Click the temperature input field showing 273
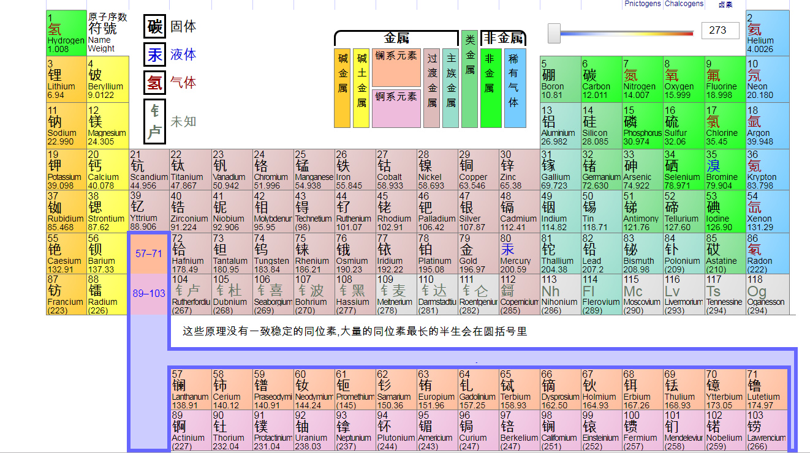This screenshot has height=453, width=810. pos(720,30)
